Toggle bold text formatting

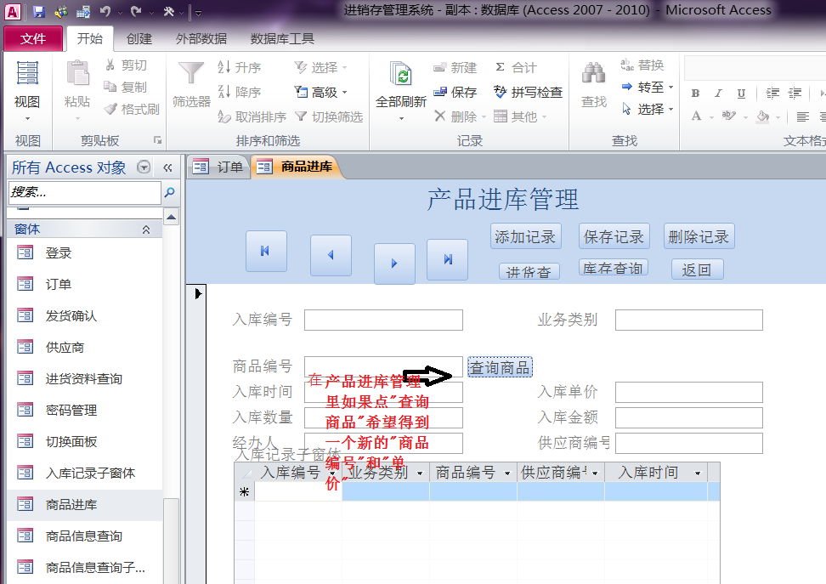(695, 94)
